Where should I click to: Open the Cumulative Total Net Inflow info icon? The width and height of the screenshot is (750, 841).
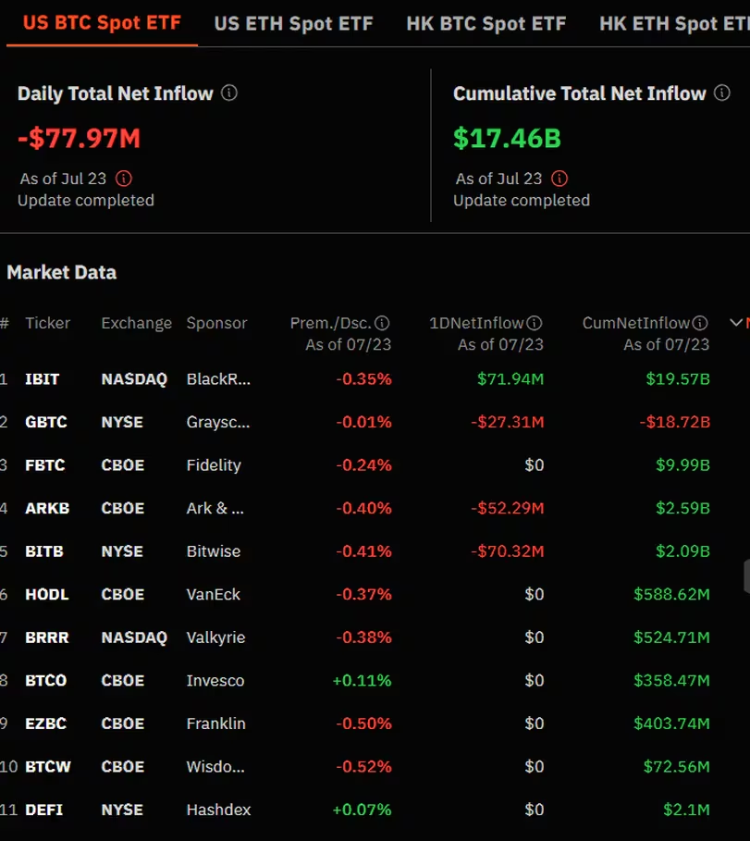coord(722,93)
